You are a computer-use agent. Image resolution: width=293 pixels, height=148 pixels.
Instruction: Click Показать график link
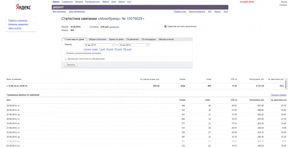tap(279, 95)
